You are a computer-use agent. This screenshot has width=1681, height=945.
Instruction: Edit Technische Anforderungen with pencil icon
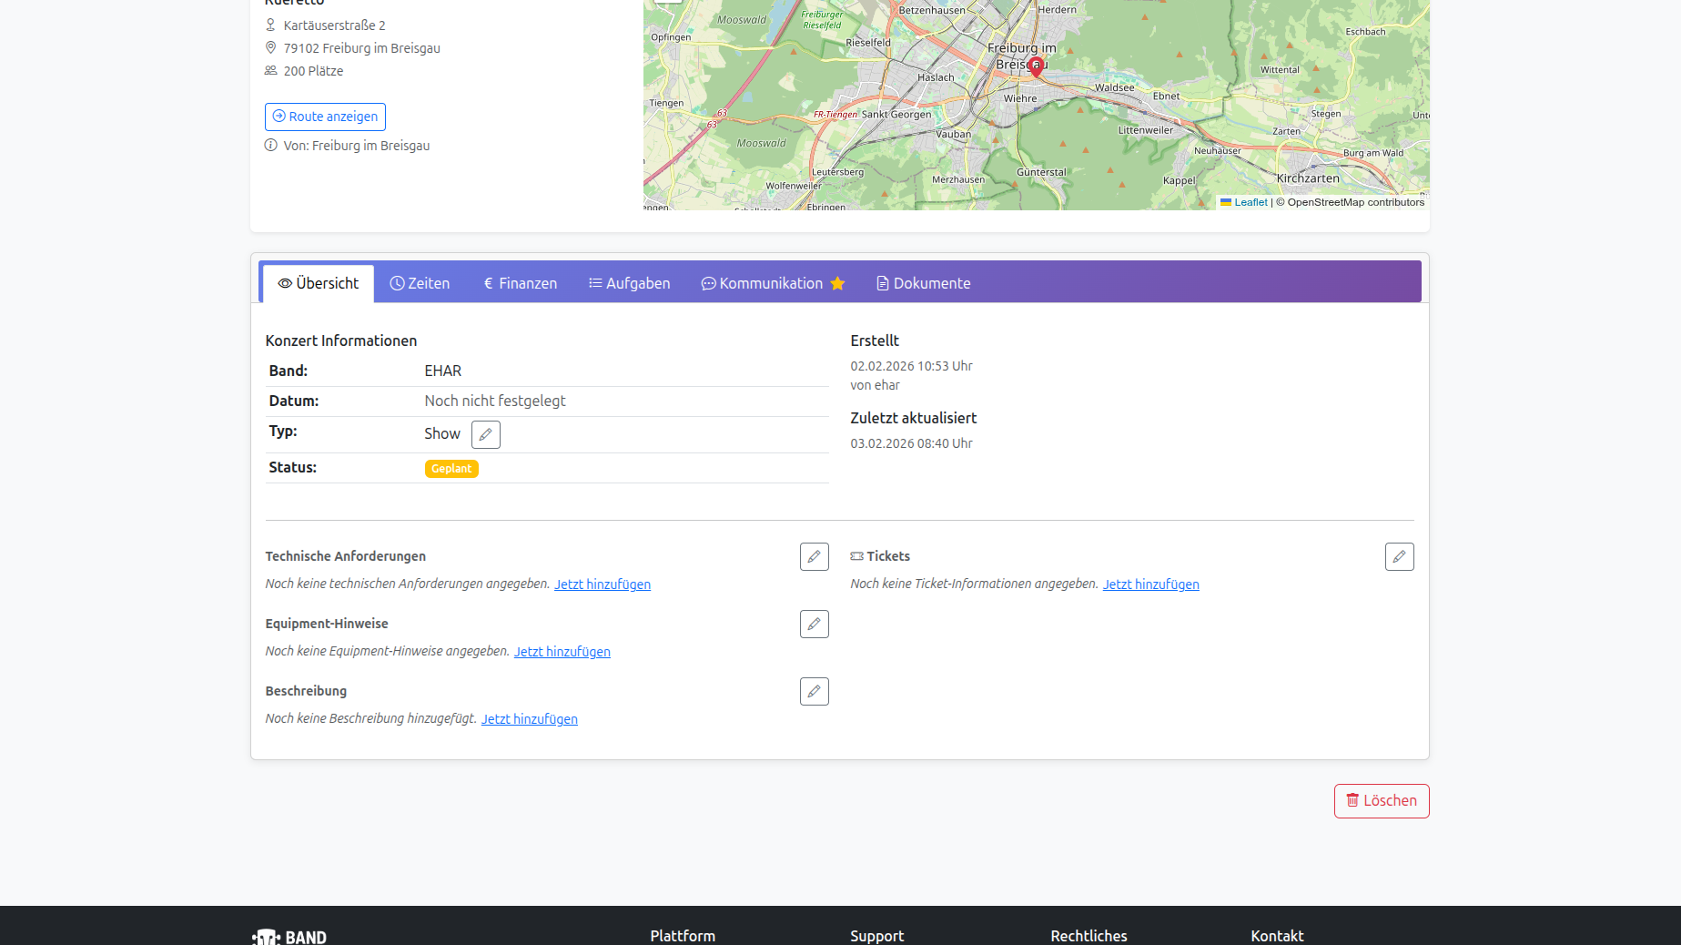click(814, 556)
